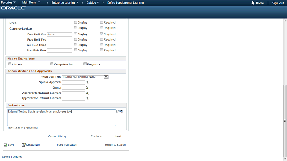This screenshot has width=287, height=161.
Task: Click the page vertical scrollbar thumb
Action: 285,120
